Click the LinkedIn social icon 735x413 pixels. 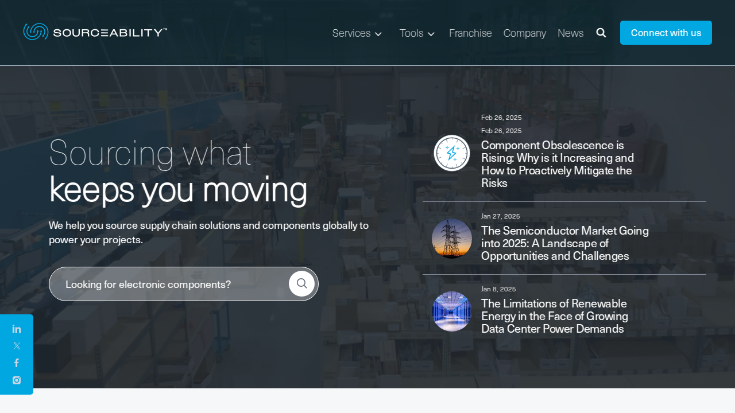pyautogui.click(x=17, y=329)
